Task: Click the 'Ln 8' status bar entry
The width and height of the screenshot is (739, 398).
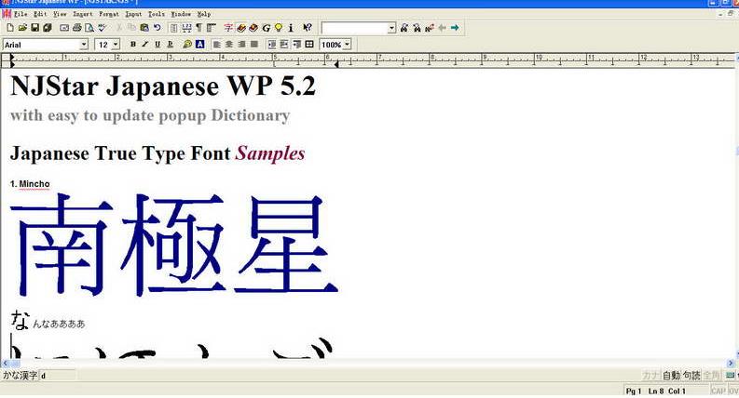Action: [x=655, y=391]
